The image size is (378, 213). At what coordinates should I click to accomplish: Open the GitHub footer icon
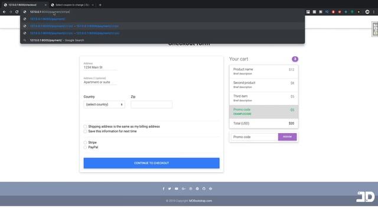point(204,189)
